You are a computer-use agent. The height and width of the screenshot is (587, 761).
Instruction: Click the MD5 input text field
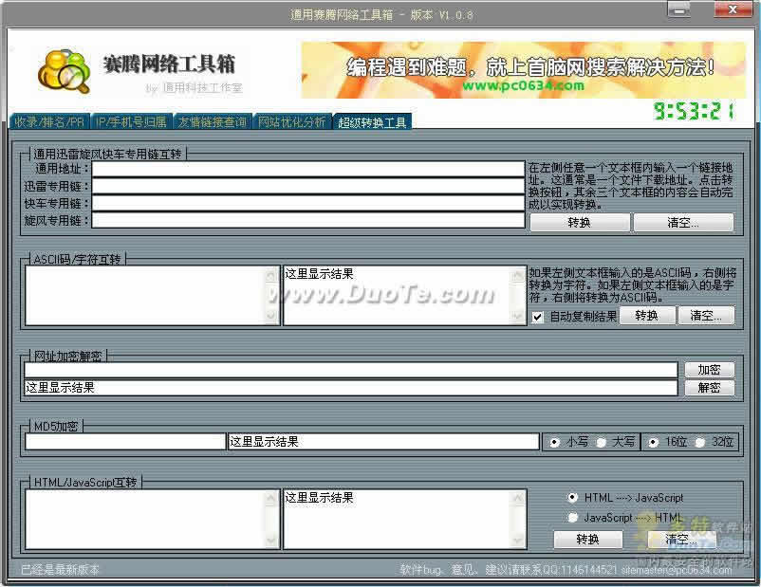124,442
